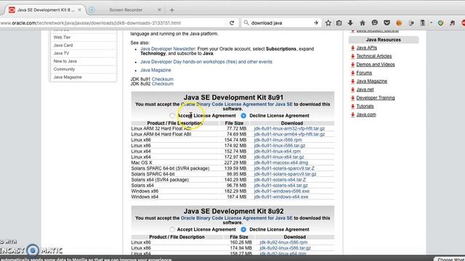Download jdk-8u91-solaris-x64.tar.gz
This screenshot has width=465, height=261.
point(281,186)
